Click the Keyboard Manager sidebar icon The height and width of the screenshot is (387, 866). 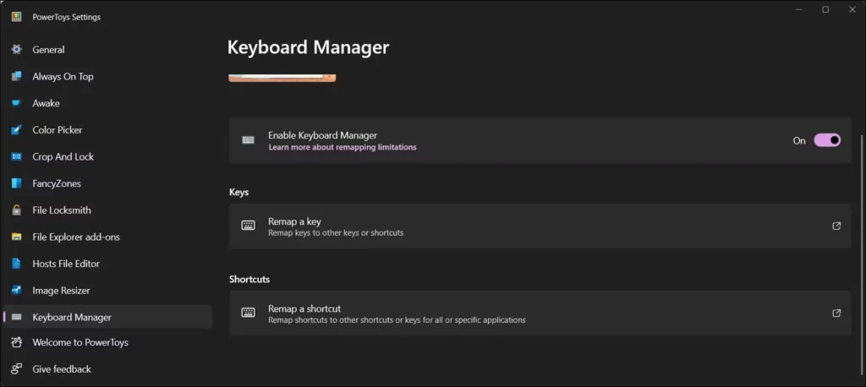(x=17, y=318)
